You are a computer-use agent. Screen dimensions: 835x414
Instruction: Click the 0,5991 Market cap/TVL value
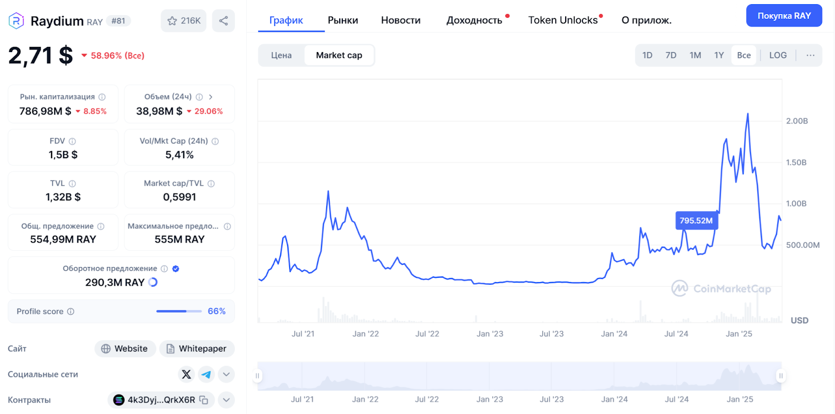click(x=180, y=197)
